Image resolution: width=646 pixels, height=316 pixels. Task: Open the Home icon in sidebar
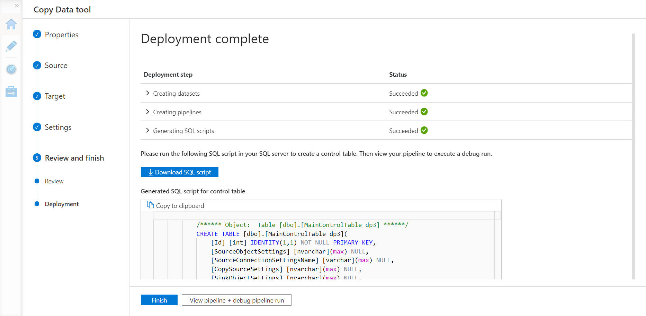(x=11, y=24)
